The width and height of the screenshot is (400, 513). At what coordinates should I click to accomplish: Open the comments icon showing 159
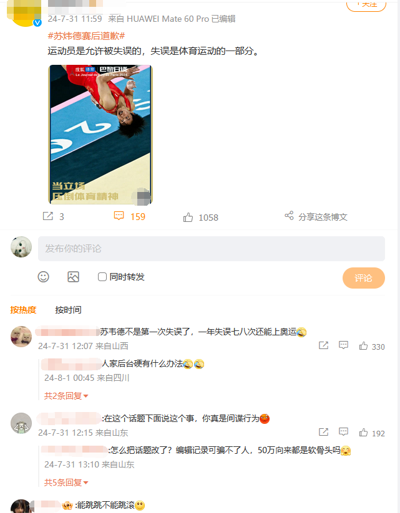tap(119, 216)
